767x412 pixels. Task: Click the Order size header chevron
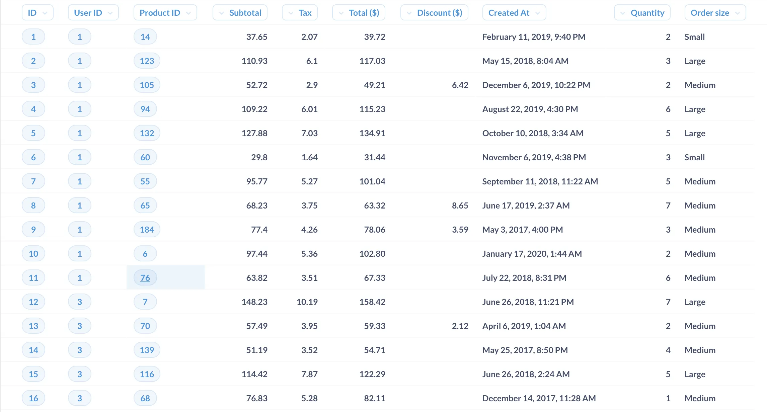738,13
